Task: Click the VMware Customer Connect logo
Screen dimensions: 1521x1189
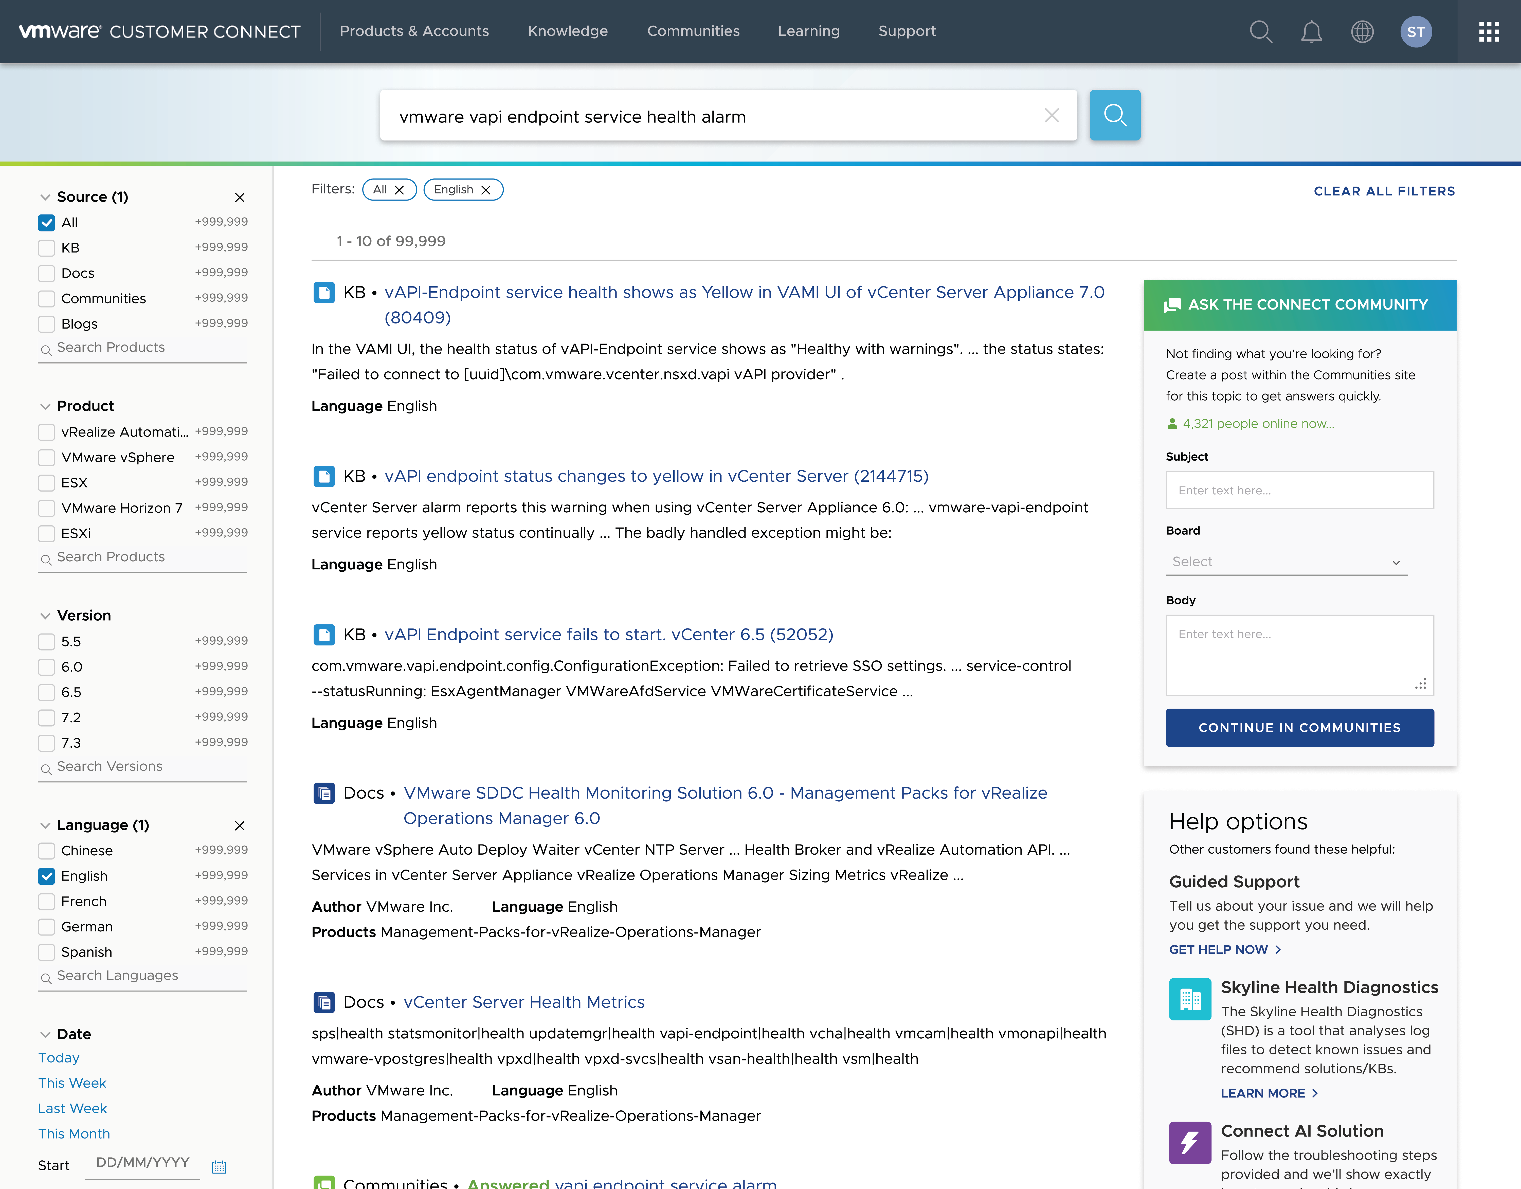Action: [159, 31]
